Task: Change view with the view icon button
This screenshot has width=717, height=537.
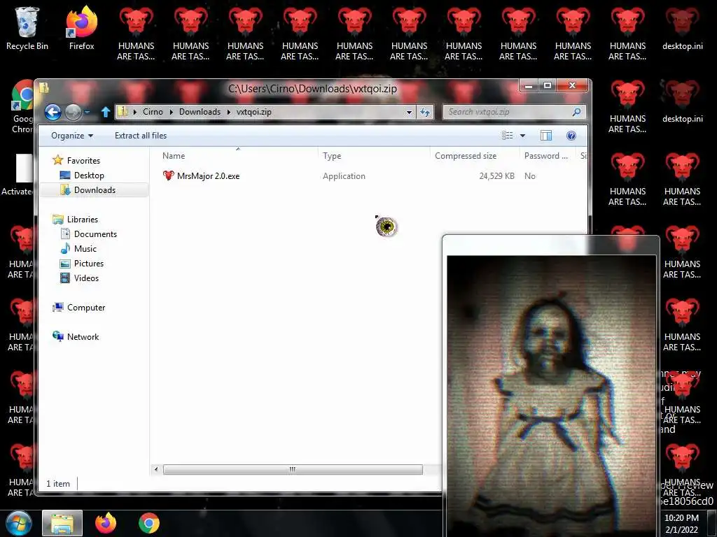Action: point(507,136)
